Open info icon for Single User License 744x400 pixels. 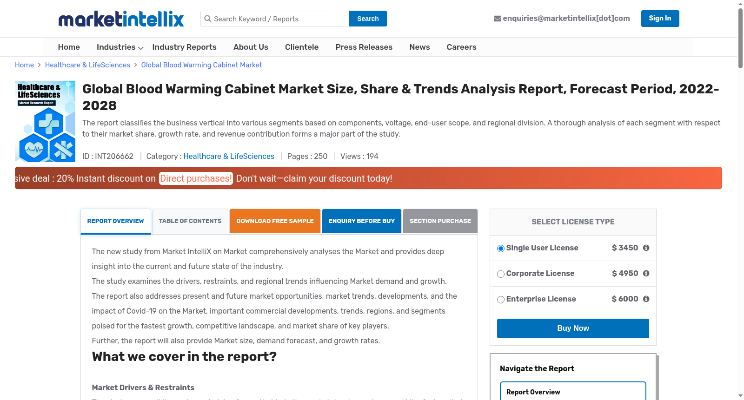pyautogui.click(x=646, y=248)
